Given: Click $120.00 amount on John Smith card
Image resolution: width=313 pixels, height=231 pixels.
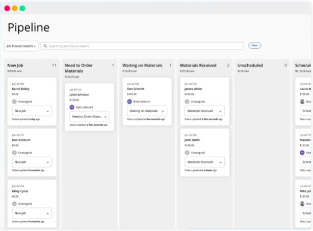Looking at the screenshot, I should coord(189,145).
